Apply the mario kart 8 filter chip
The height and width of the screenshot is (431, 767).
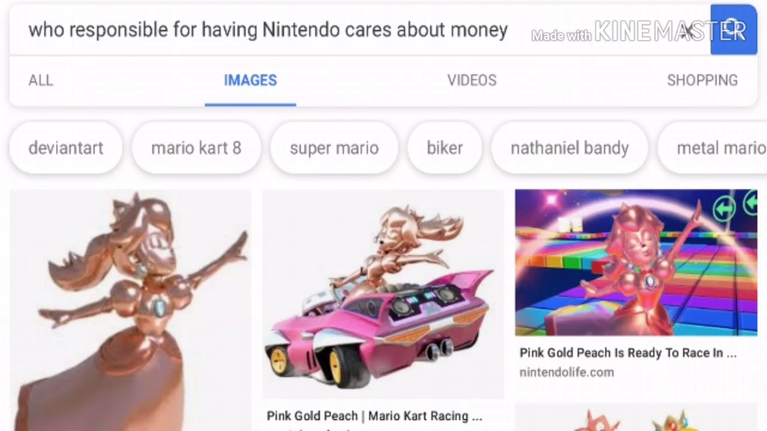[196, 148]
